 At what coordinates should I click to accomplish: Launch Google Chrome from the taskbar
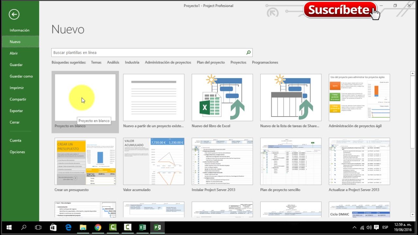point(98,227)
